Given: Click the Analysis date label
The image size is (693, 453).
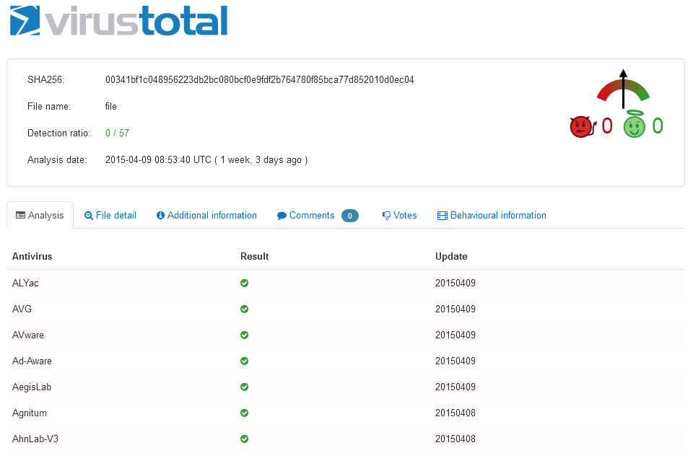Looking at the screenshot, I should coord(57,160).
